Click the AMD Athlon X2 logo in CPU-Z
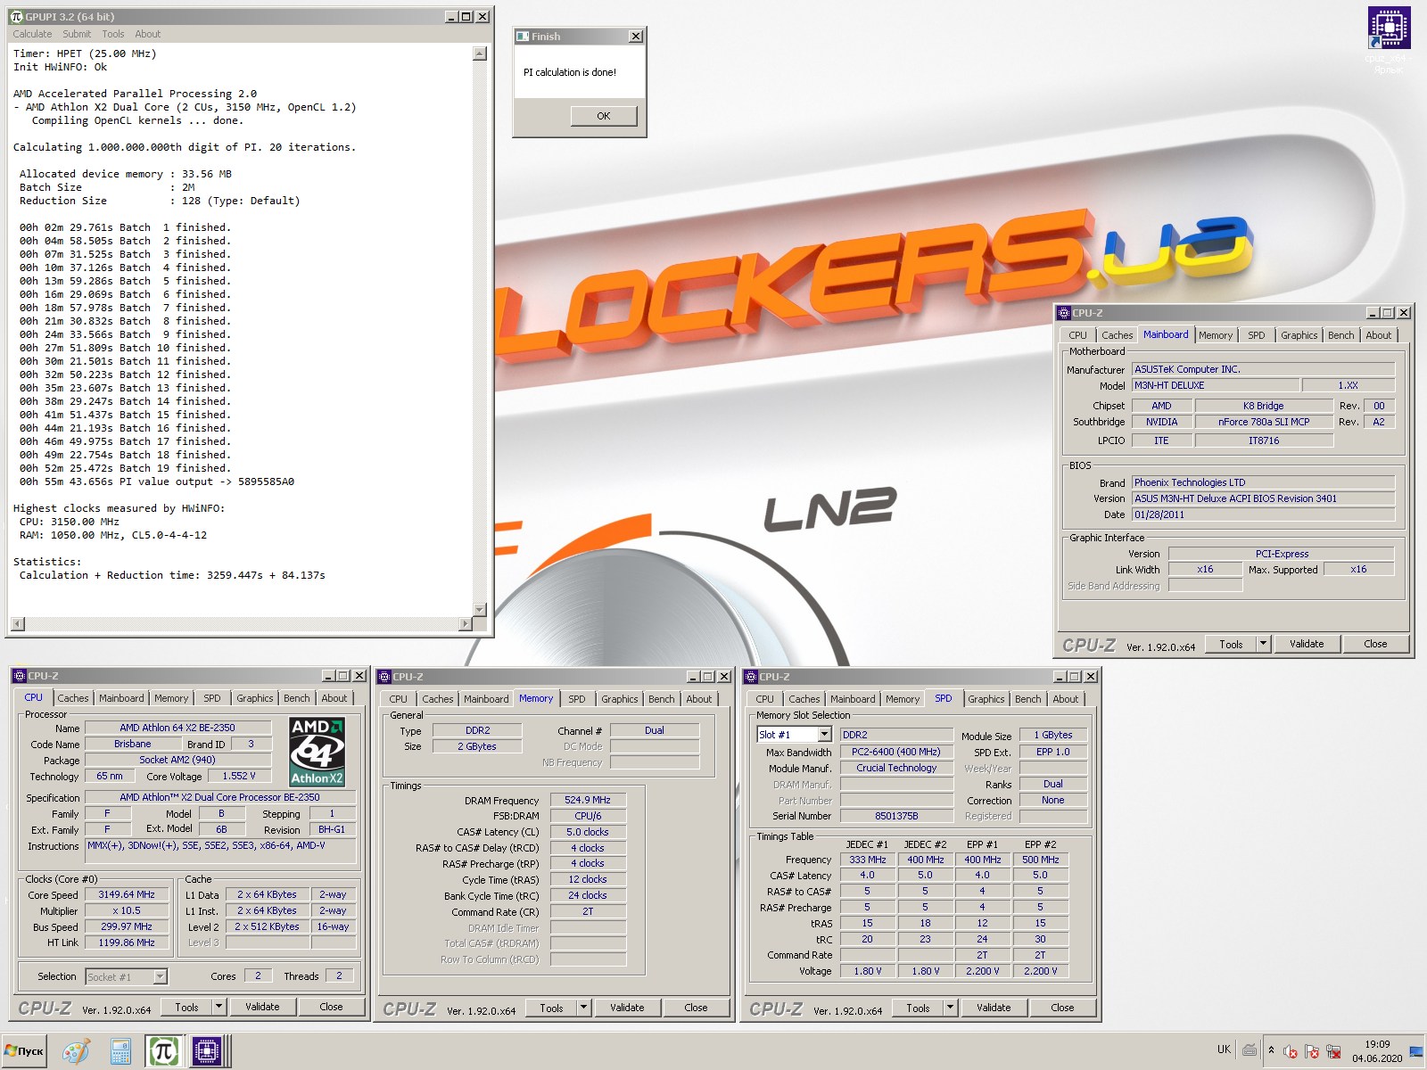The width and height of the screenshot is (1427, 1070). [x=317, y=752]
